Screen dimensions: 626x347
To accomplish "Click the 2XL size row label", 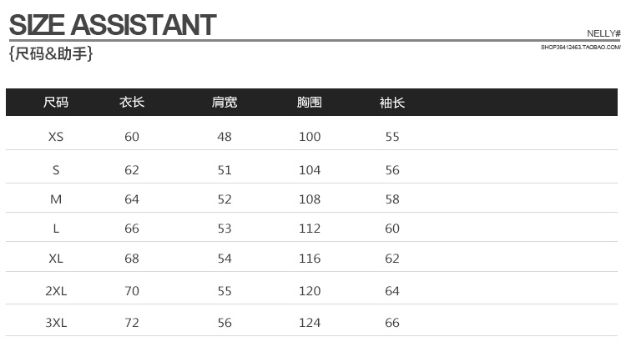I will 56,291.
